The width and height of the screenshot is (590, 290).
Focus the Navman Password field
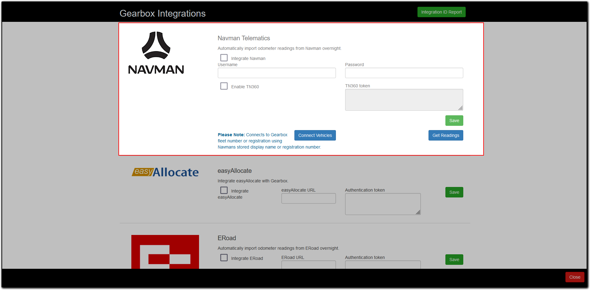pos(404,73)
